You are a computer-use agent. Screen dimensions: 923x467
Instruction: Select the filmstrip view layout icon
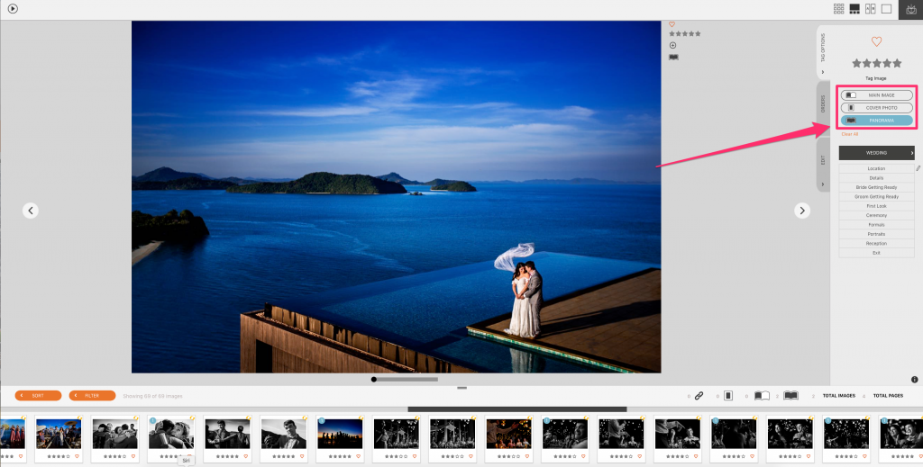click(x=854, y=9)
